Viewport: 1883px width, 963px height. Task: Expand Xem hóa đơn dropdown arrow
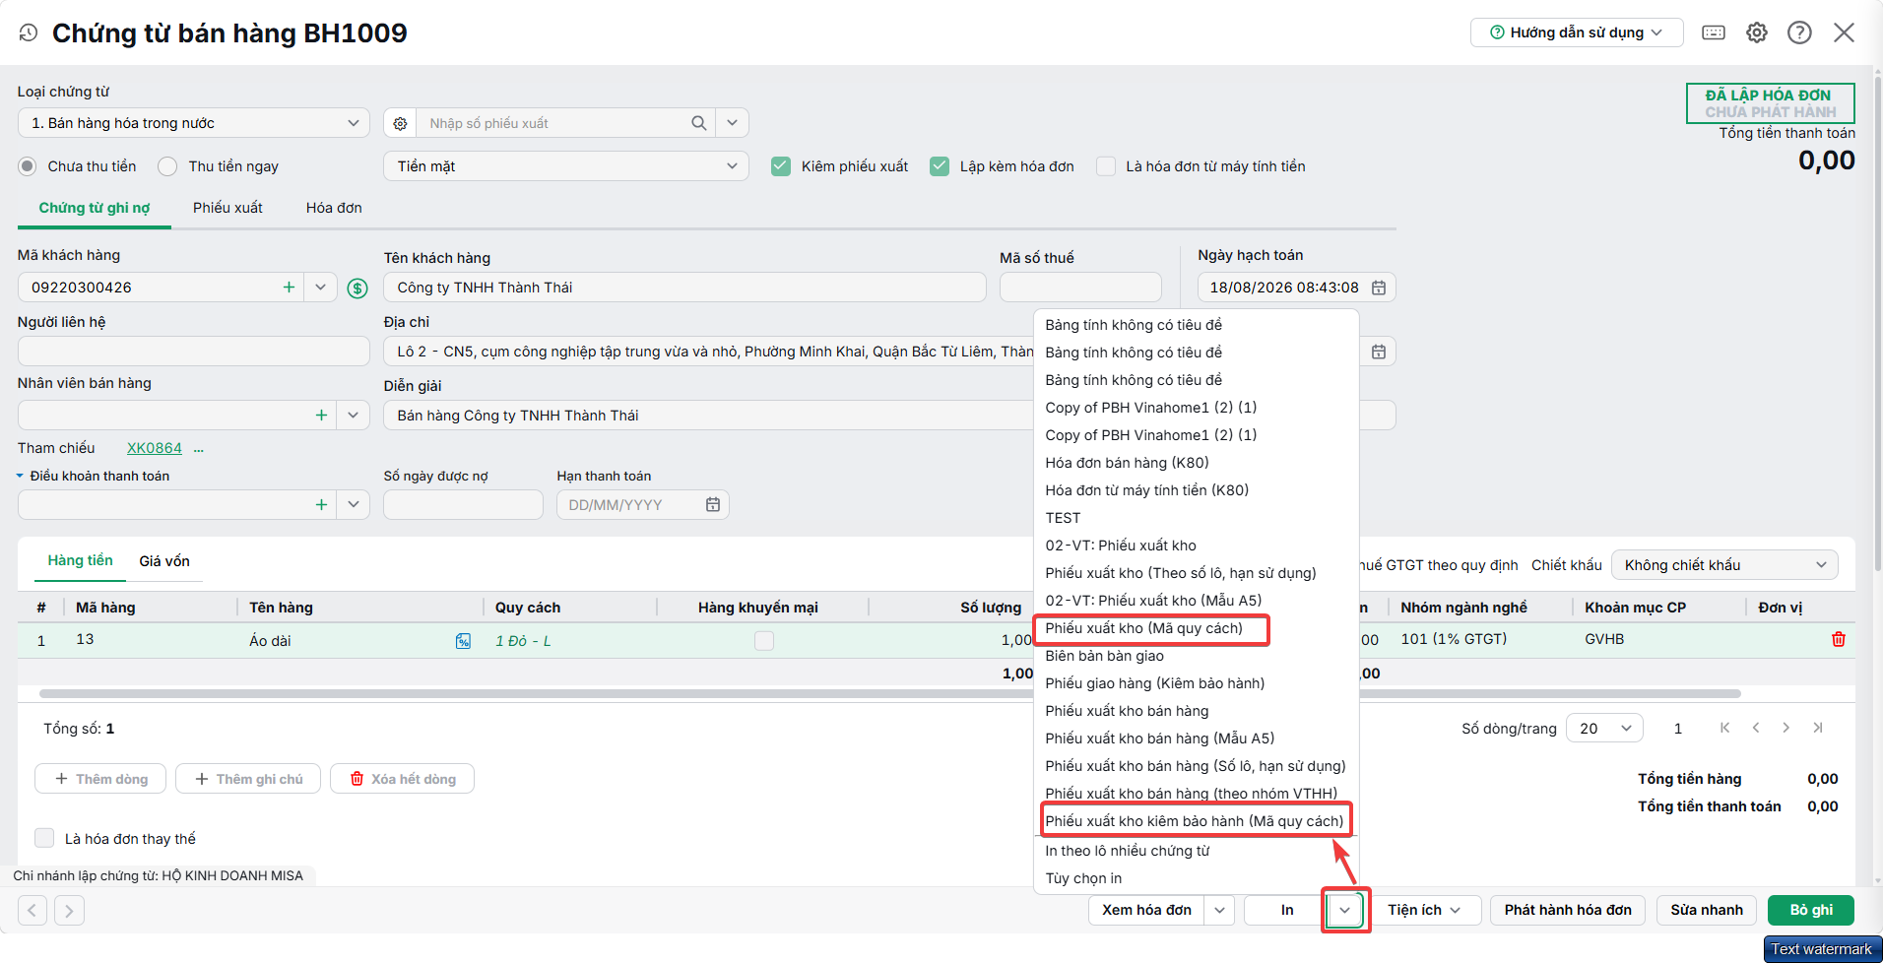point(1219,910)
